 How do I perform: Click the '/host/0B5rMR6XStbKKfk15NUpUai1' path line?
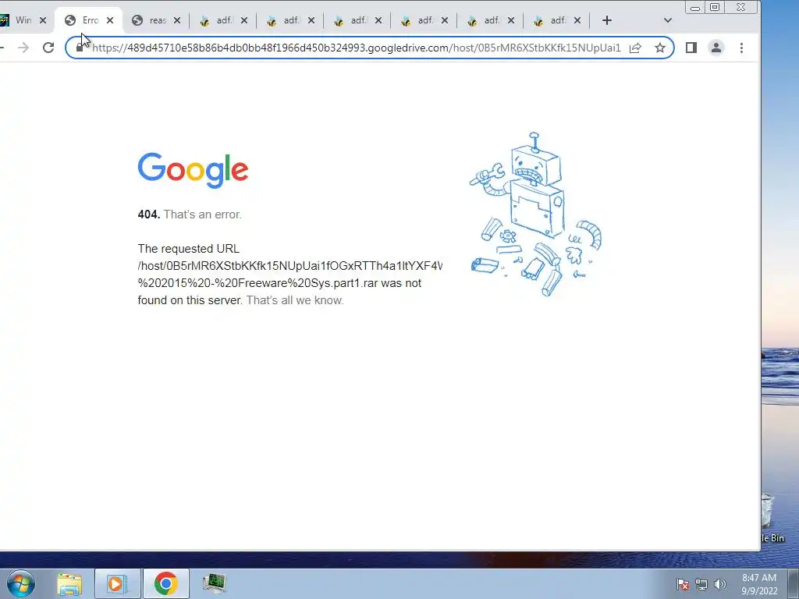(290, 266)
